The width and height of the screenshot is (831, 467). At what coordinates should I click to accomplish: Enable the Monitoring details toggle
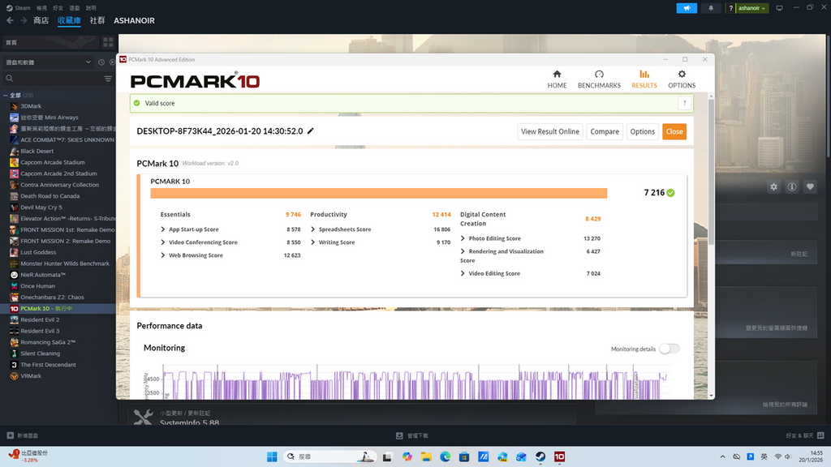(x=668, y=348)
